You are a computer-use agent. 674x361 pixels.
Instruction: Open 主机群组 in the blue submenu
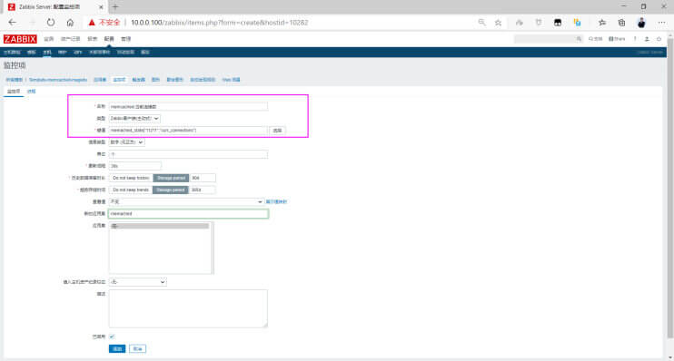coord(12,53)
